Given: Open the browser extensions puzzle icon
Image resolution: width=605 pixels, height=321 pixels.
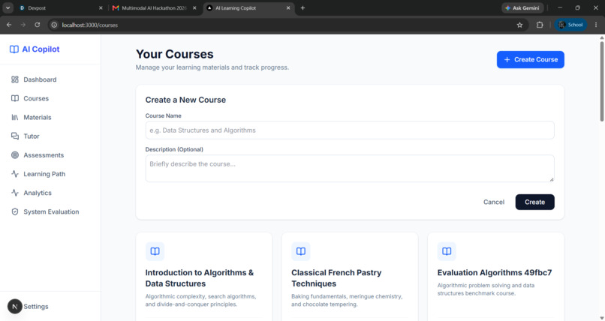Looking at the screenshot, I should 540,25.
